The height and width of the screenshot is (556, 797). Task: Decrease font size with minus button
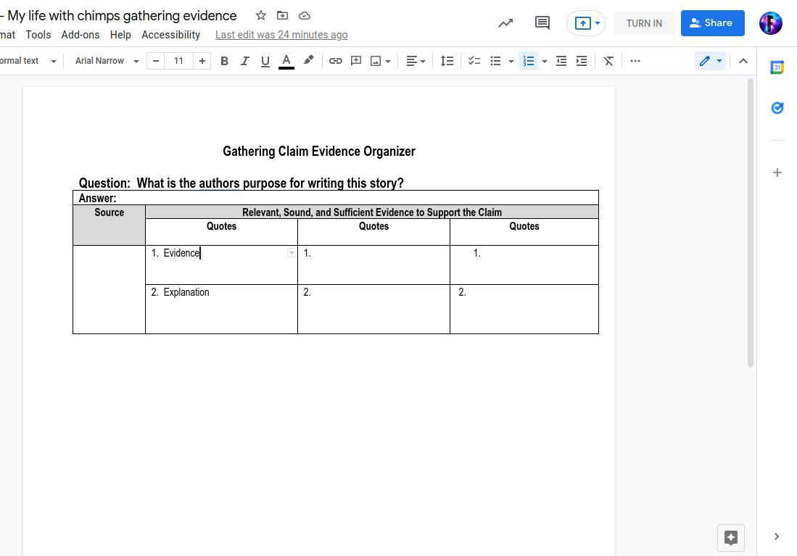point(156,61)
